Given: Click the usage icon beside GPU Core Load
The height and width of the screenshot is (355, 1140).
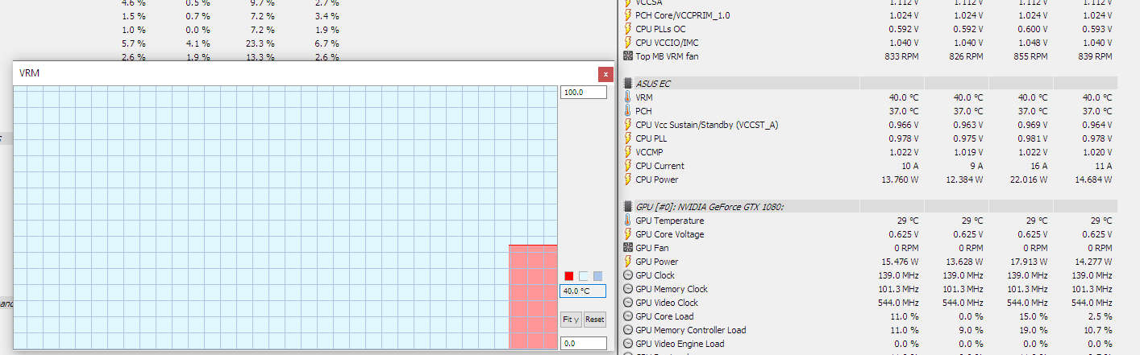Looking at the screenshot, I should 628,316.
